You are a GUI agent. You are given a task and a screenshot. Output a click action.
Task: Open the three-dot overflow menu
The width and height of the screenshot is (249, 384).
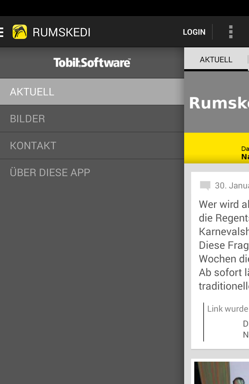[231, 32]
